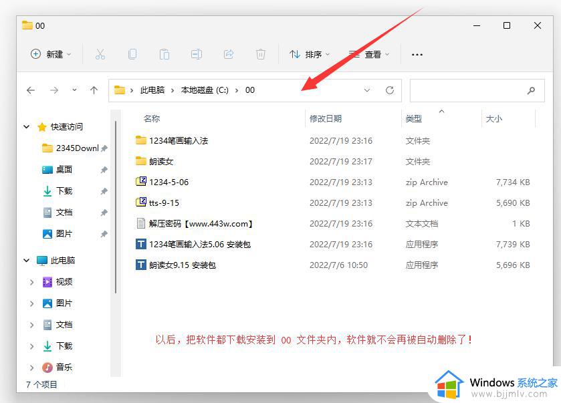Screen dimensions: 561x403
Task: Click the star icon of 快速访问
Action: click(42, 127)
